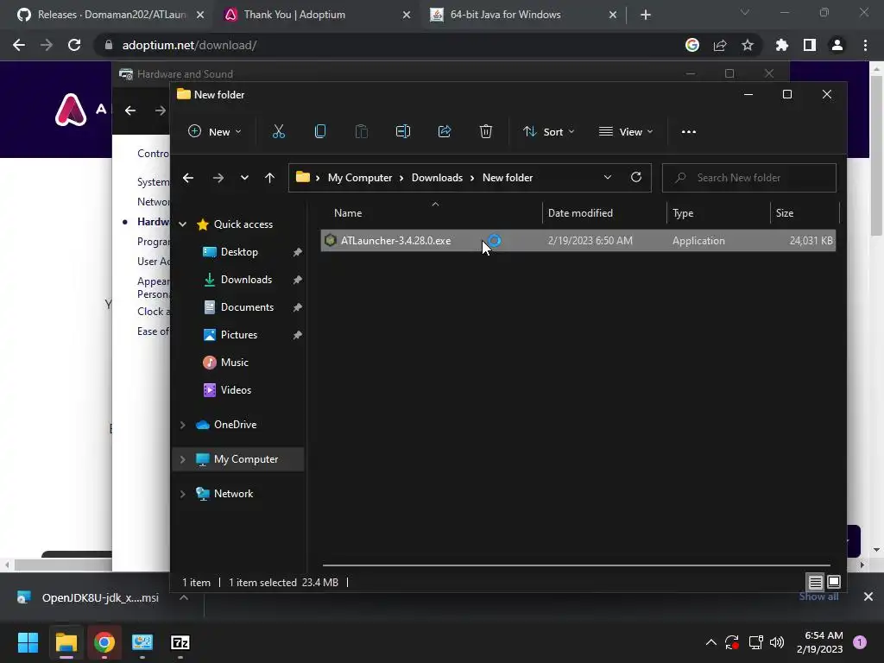Switch to details view icon in status bar
The height and width of the screenshot is (663, 884).
(x=815, y=582)
